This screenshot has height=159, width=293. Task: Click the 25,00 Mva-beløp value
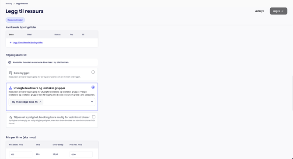pos(55,154)
